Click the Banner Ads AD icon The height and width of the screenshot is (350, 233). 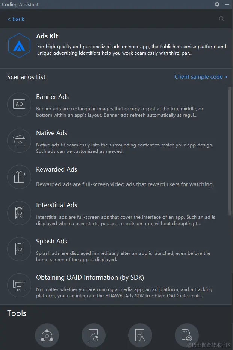[x=19, y=105]
